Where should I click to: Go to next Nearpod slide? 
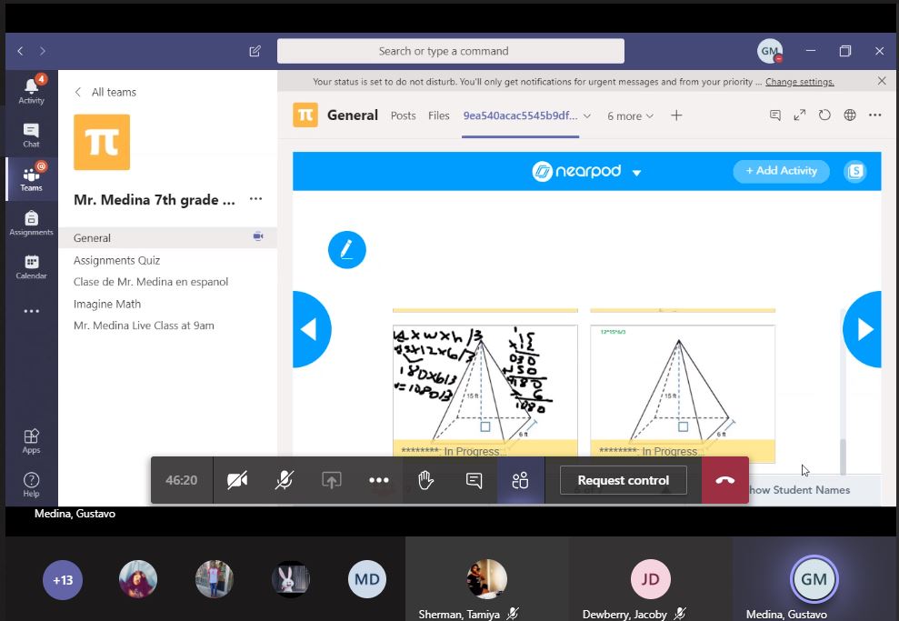click(x=863, y=329)
